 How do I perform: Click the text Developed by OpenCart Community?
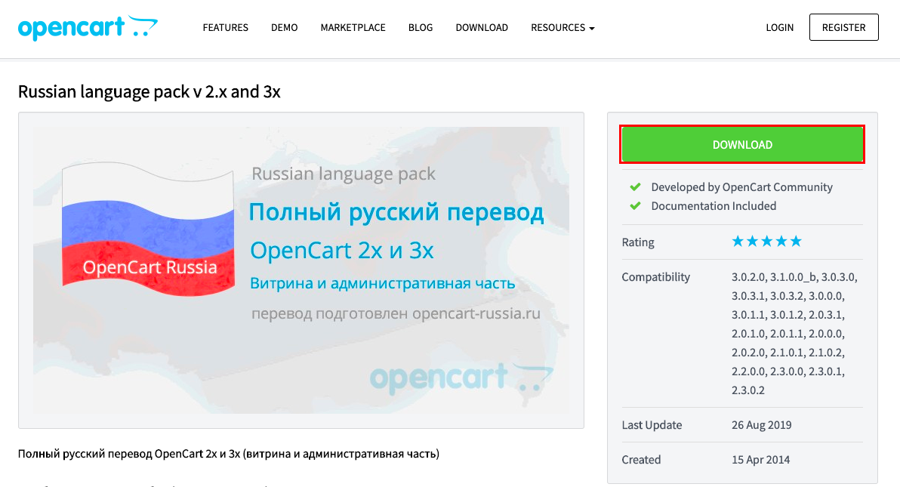[741, 187]
